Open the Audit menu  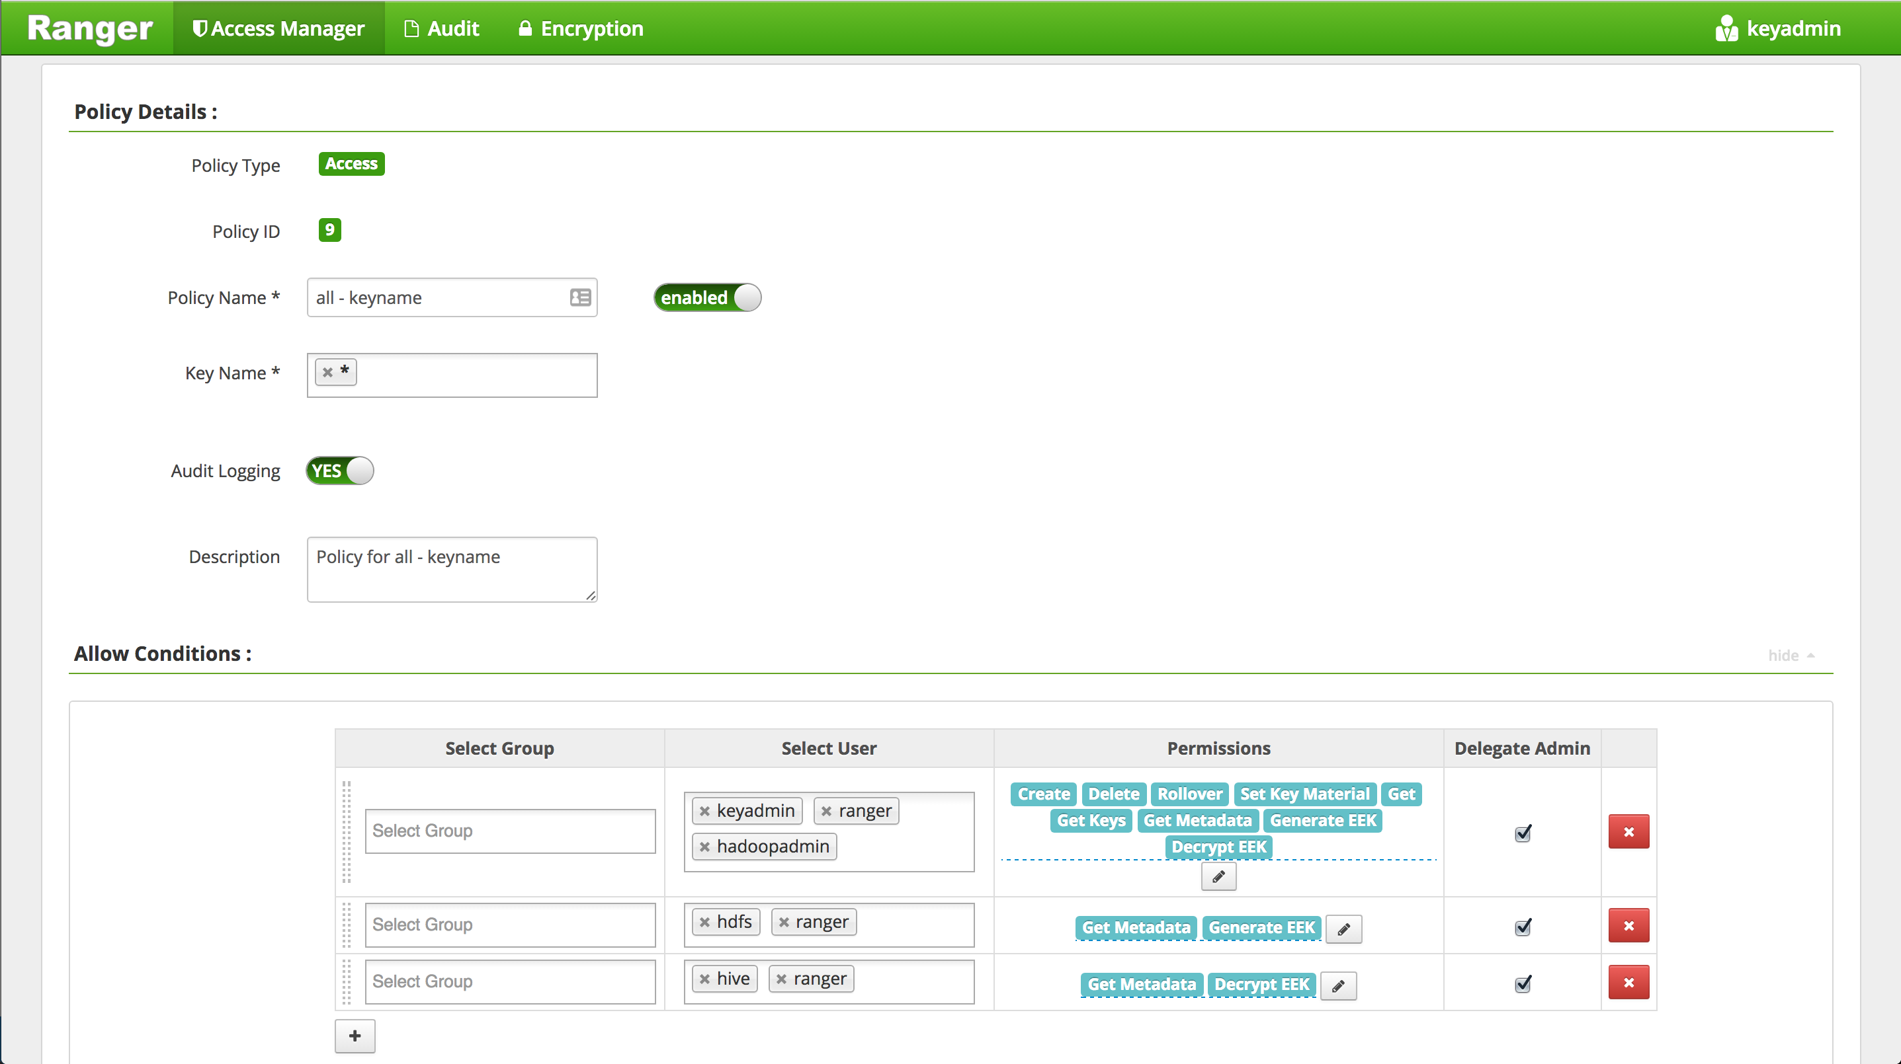(x=442, y=28)
